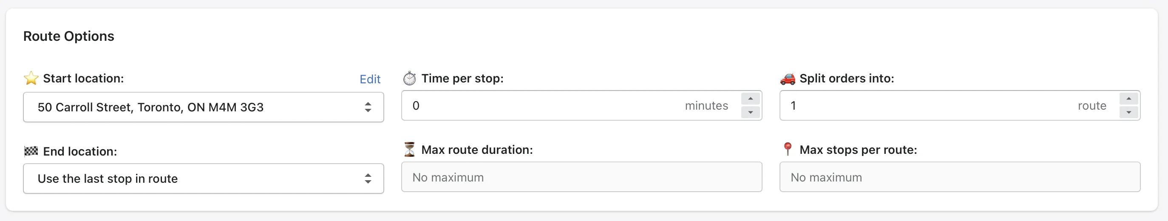This screenshot has height=221, width=1168.
Task: Click the arrows on the Start location select
Action: point(368,107)
